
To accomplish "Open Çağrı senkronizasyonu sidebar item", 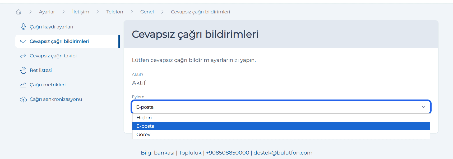I will (56, 99).
